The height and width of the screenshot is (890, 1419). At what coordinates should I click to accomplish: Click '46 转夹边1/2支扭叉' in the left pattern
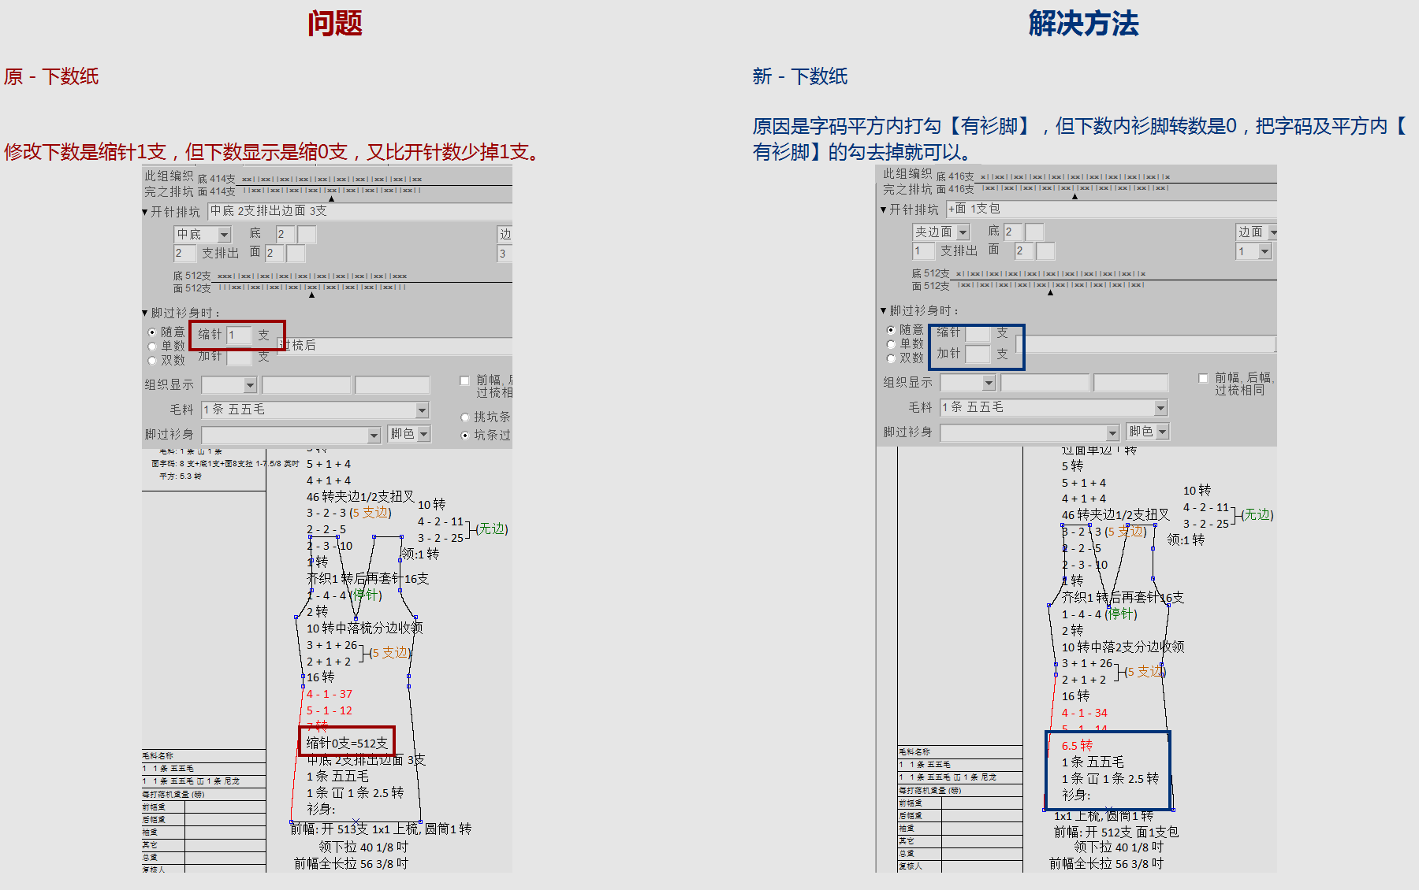360,497
